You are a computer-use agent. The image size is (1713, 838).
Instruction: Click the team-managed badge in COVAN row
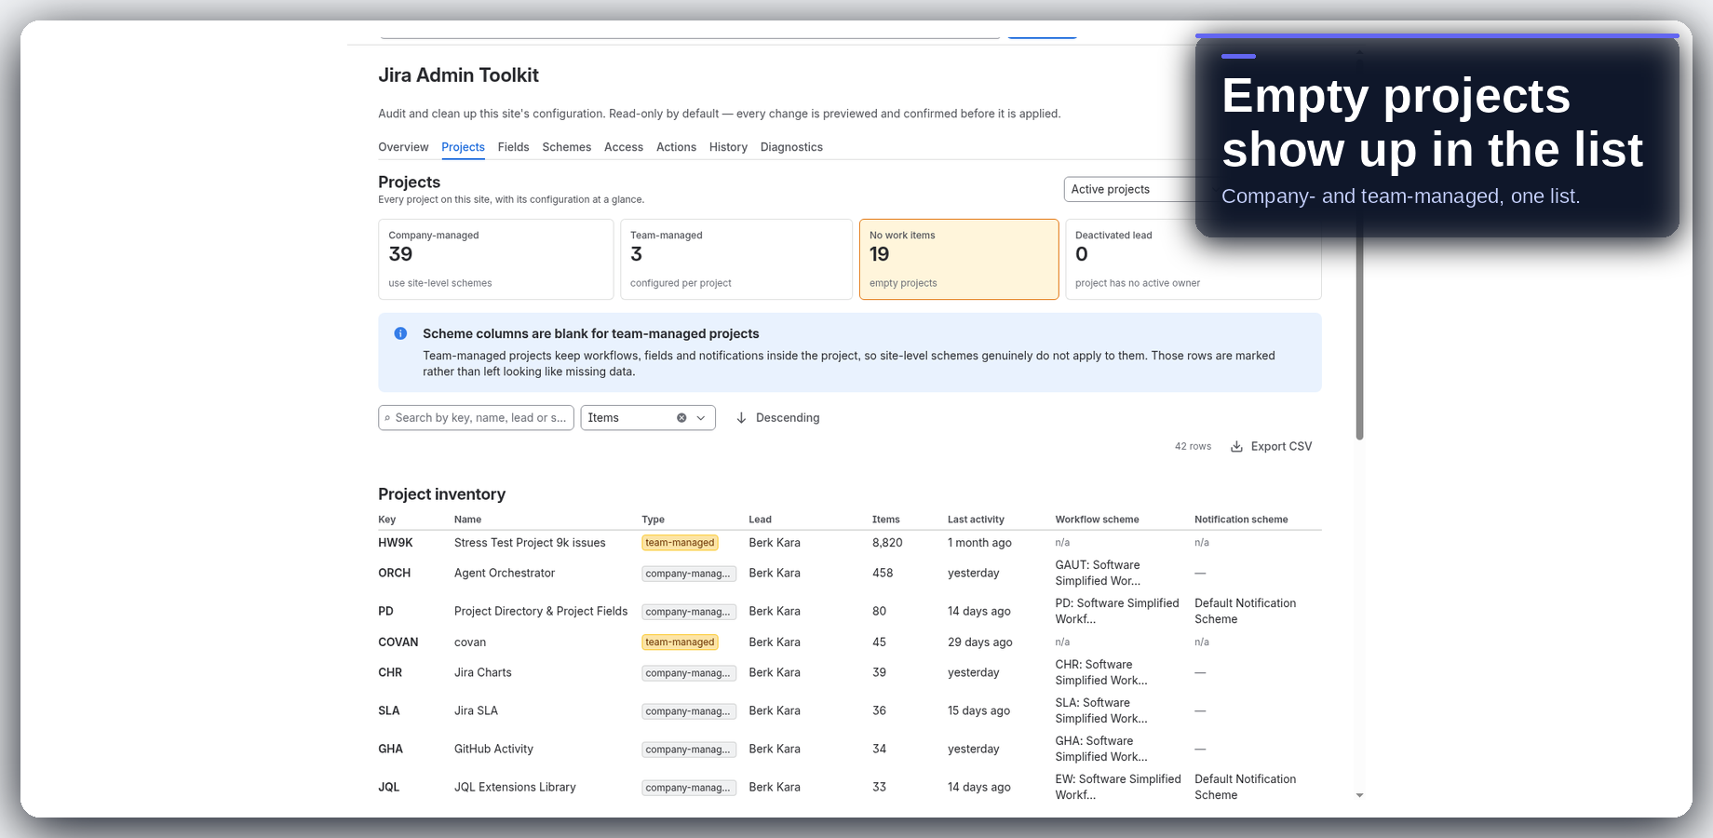(x=680, y=642)
